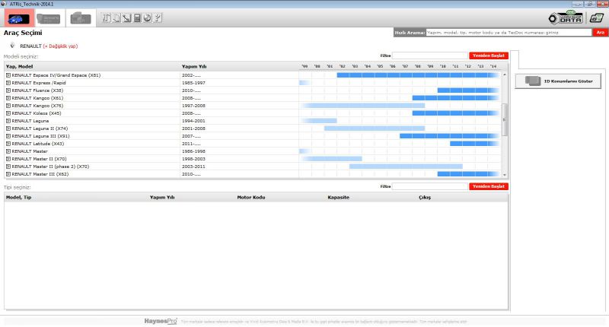The width and height of the screenshot is (609, 327).
Task: Sort by the Yap, Model column header
Action: click(x=20, y=66)
